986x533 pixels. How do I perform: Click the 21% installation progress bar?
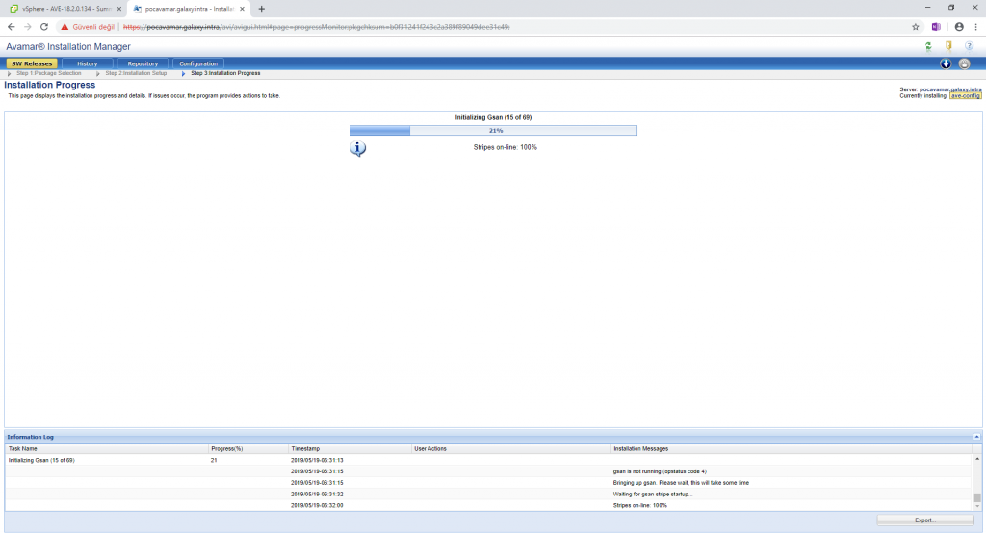pyautogui.click(x=493, y=130)
